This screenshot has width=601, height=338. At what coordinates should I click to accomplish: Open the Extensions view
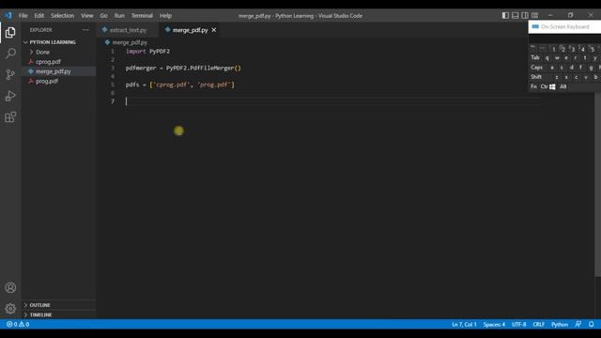pos(10,116)
